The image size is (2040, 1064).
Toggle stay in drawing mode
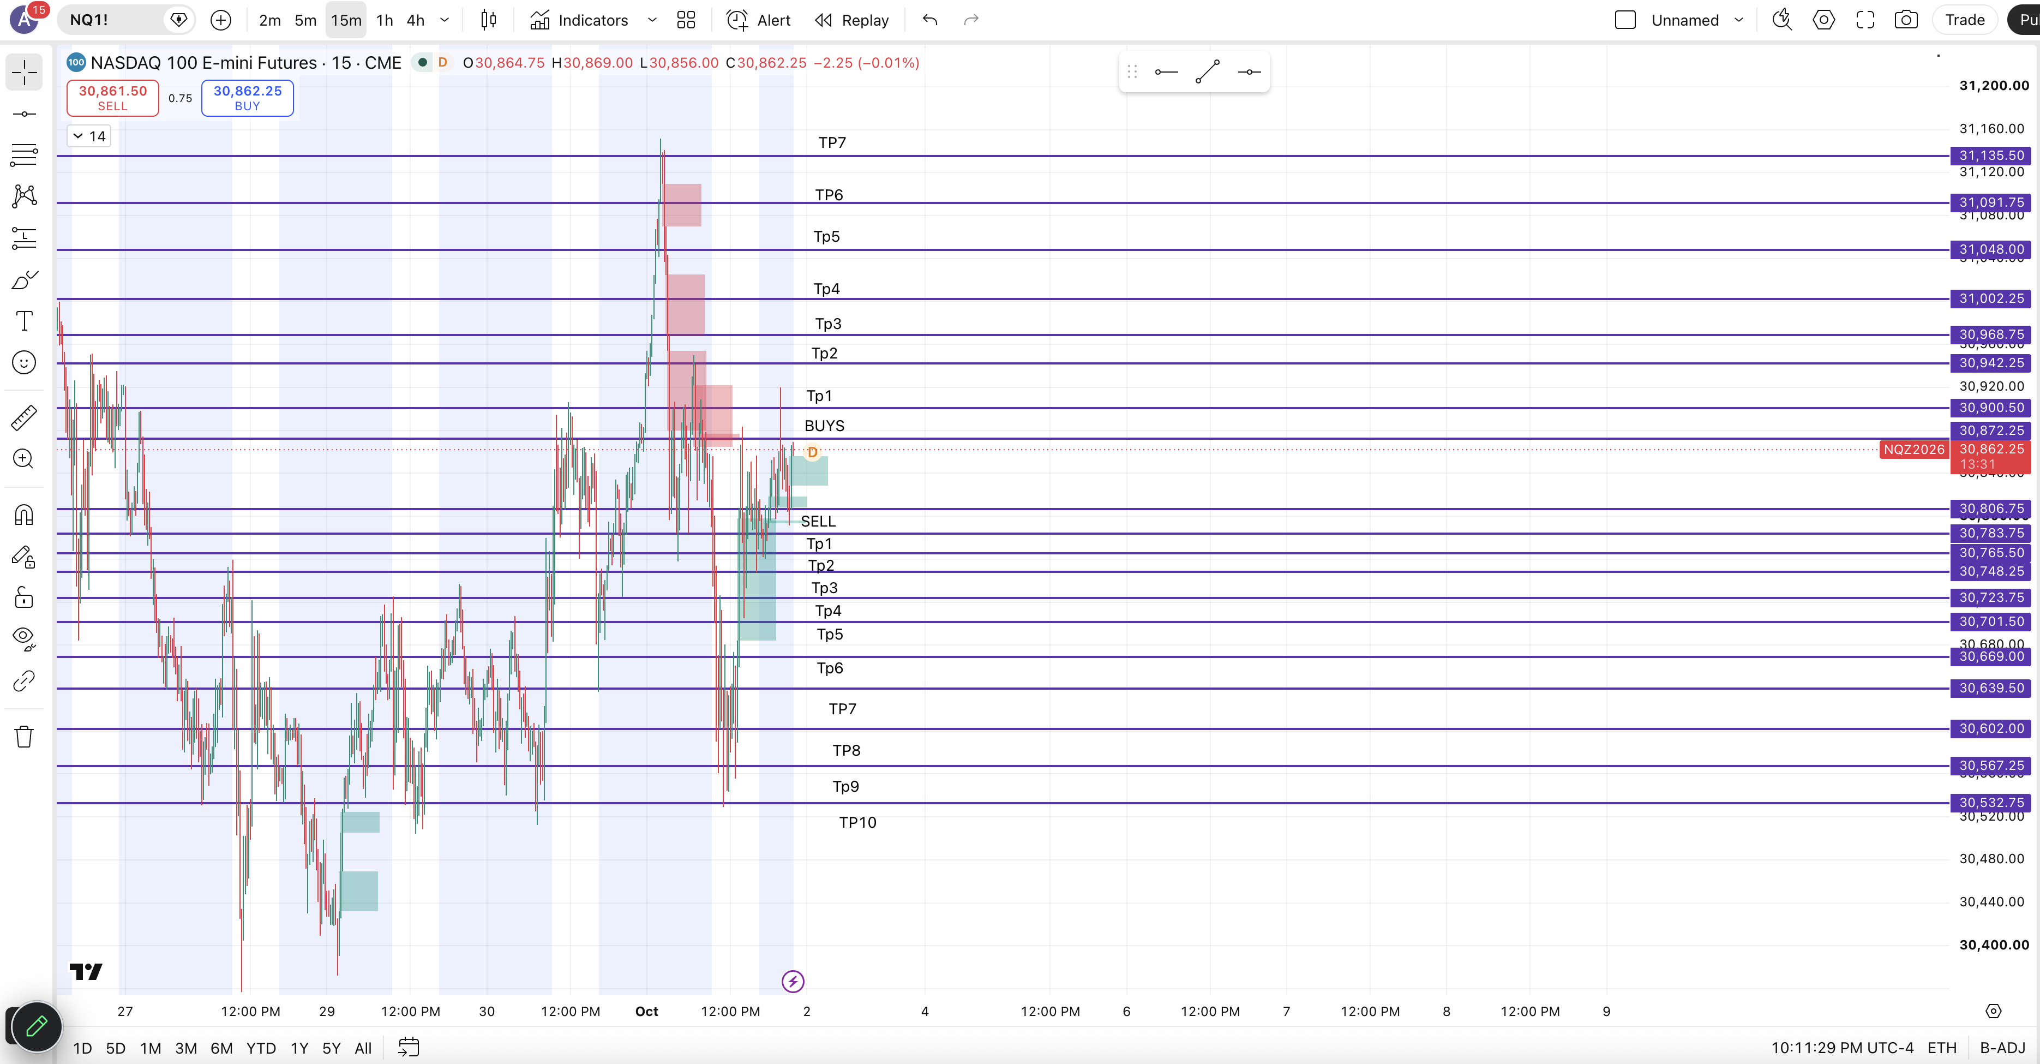24,557
